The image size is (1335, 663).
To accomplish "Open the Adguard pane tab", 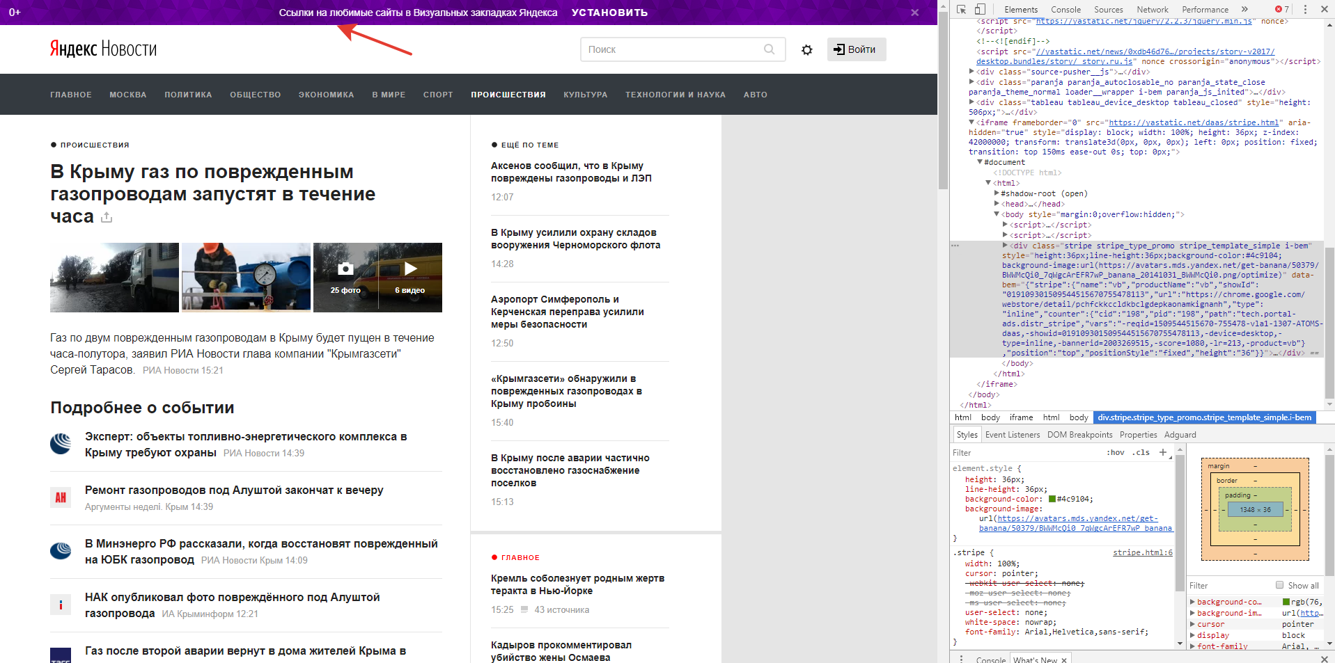I will point(1180,435).
